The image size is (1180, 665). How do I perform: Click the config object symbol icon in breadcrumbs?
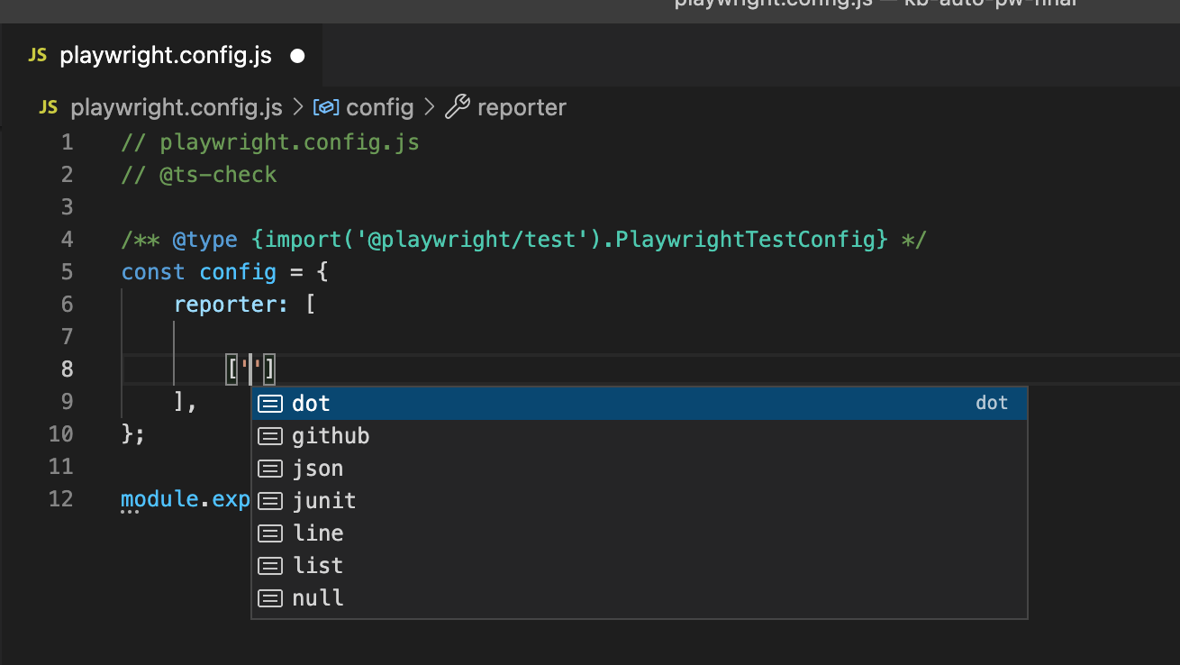point(324,107)
